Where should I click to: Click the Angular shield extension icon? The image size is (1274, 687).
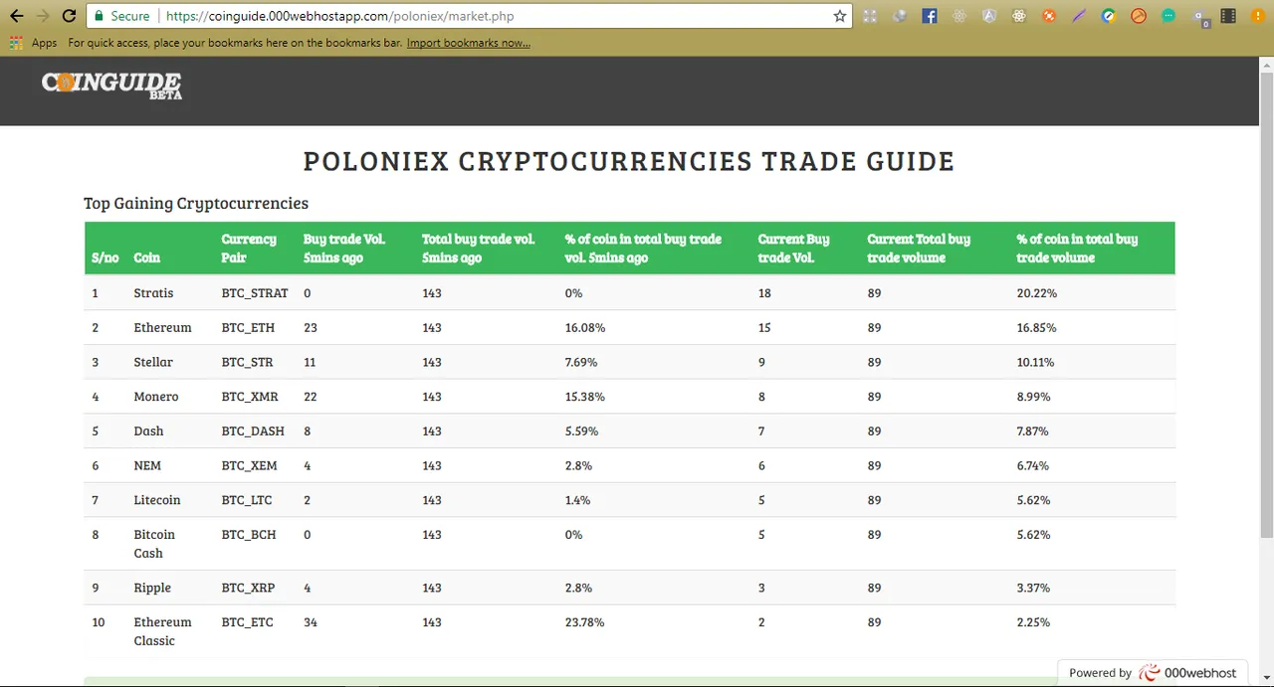pos(989,16)
